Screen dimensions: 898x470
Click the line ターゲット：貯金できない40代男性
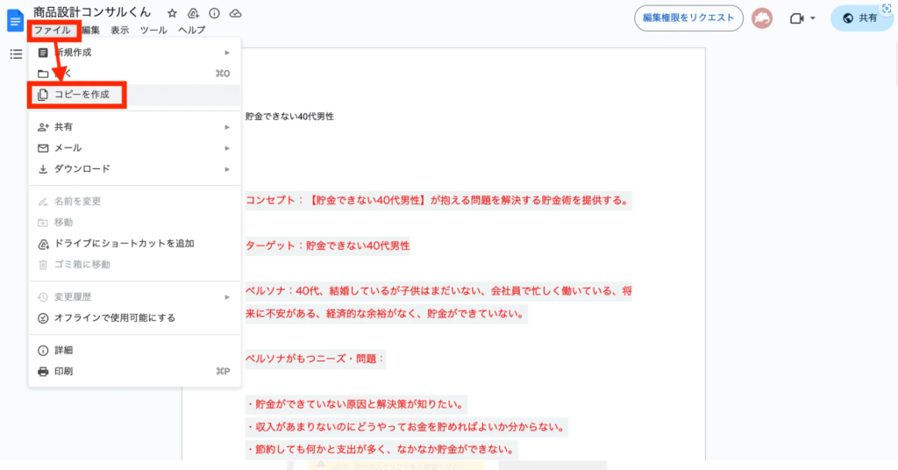(x=328, y=246)
